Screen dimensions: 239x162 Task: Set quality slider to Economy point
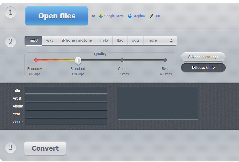(36, 60)
